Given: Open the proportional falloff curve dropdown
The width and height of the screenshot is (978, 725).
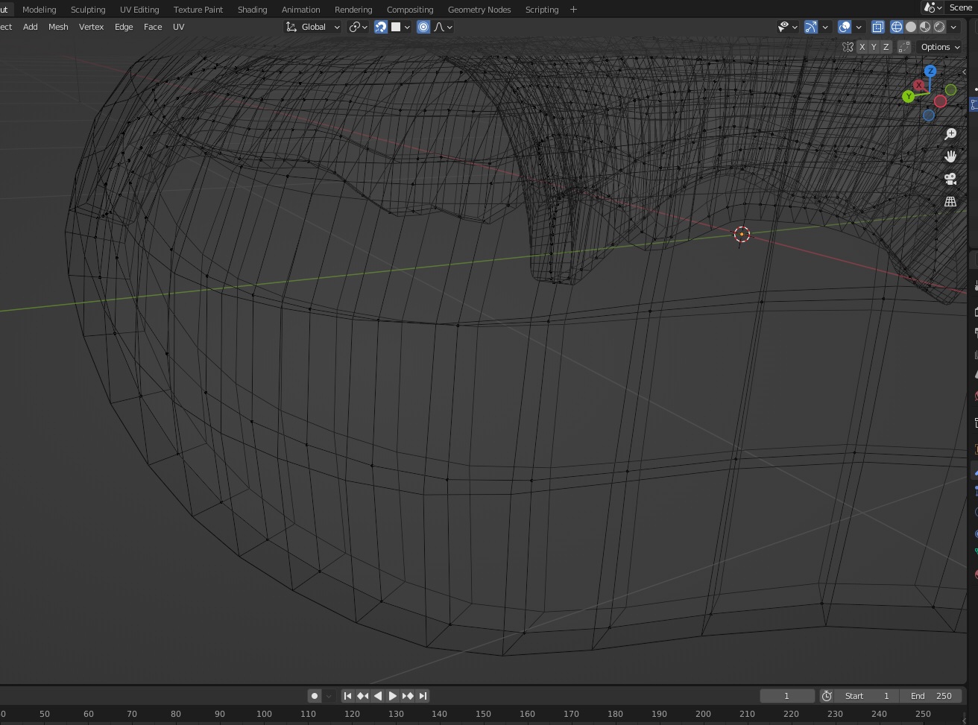Looking at the screenshot, I should [x=443, y=27].
